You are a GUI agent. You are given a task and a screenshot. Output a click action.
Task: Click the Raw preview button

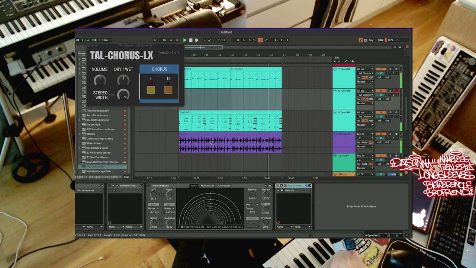pyautogui.click(x=126, y=177)
